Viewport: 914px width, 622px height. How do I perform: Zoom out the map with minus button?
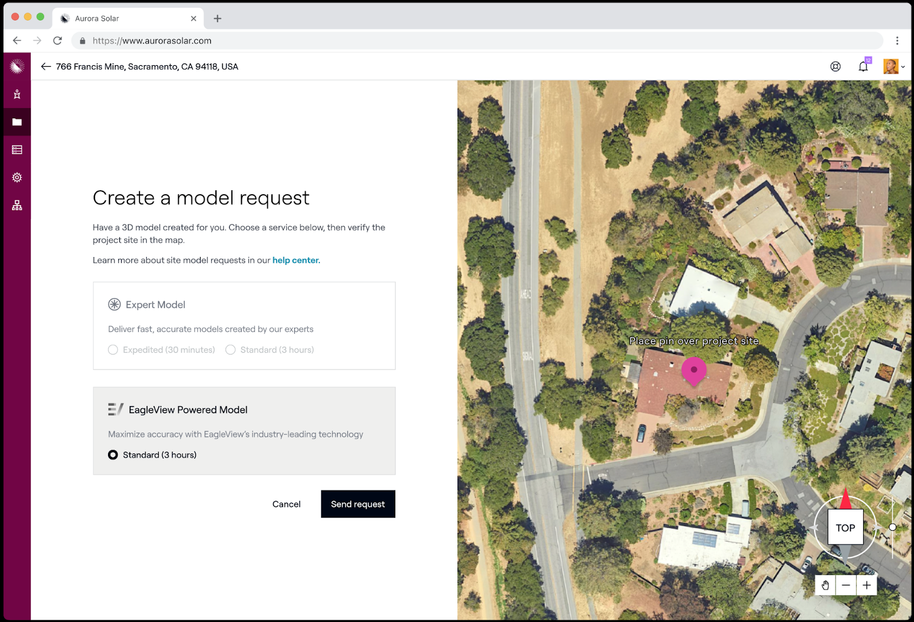click(846, 585)
